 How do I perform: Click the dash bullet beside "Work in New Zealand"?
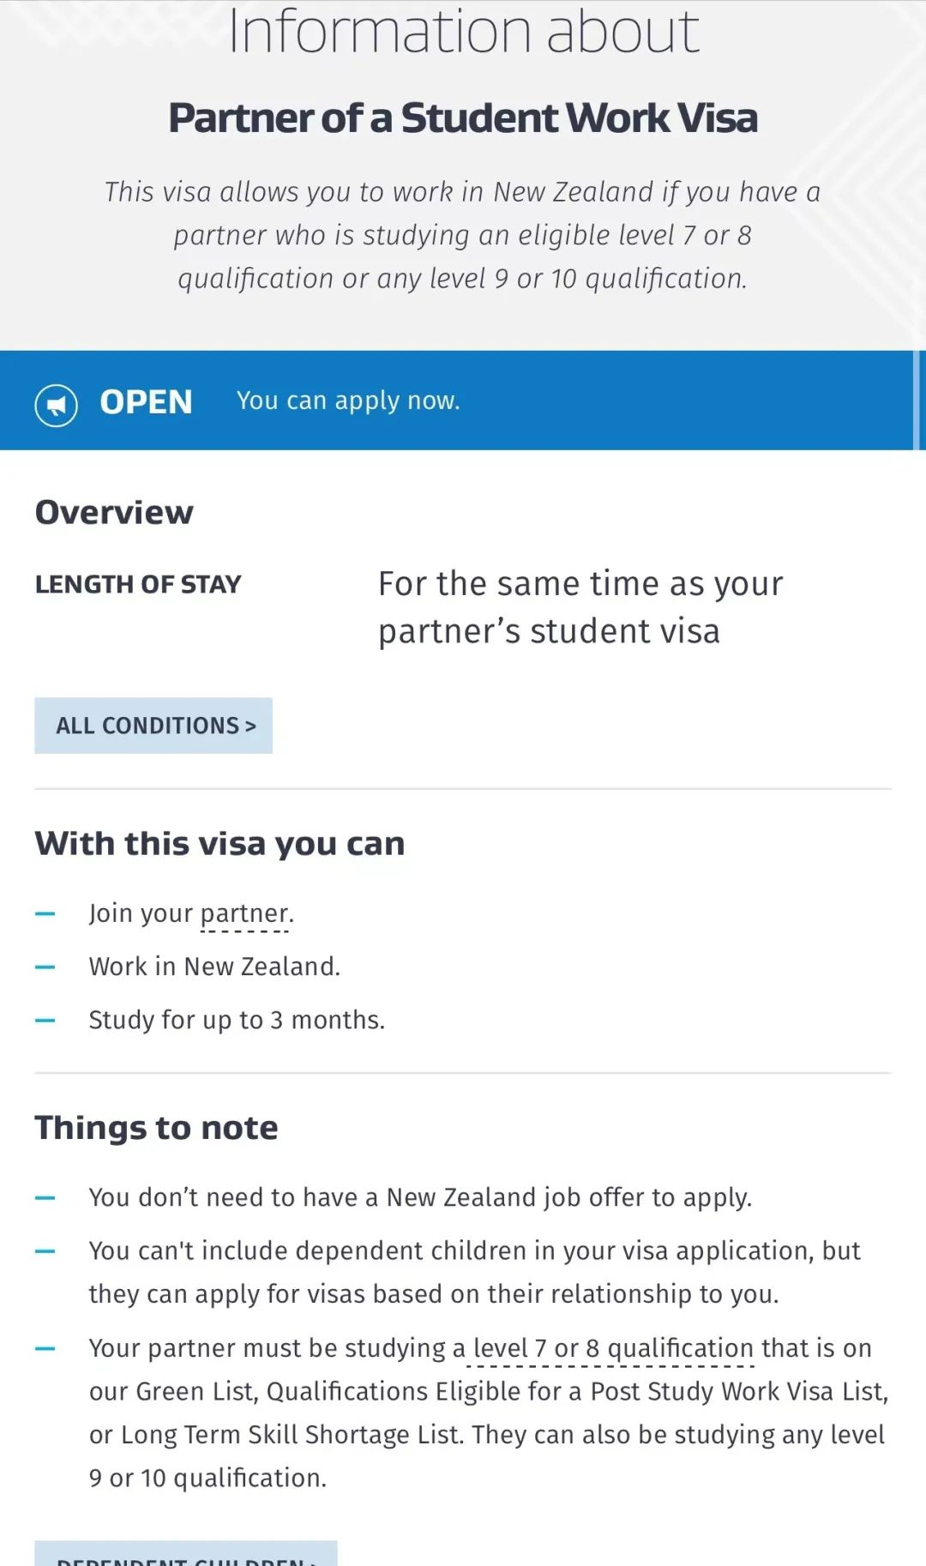[x=45, y=967]
